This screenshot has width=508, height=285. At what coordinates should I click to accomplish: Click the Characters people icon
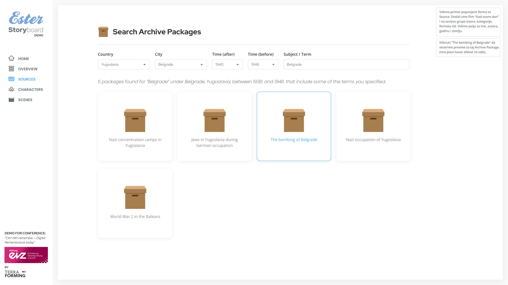tap(11, 89)
